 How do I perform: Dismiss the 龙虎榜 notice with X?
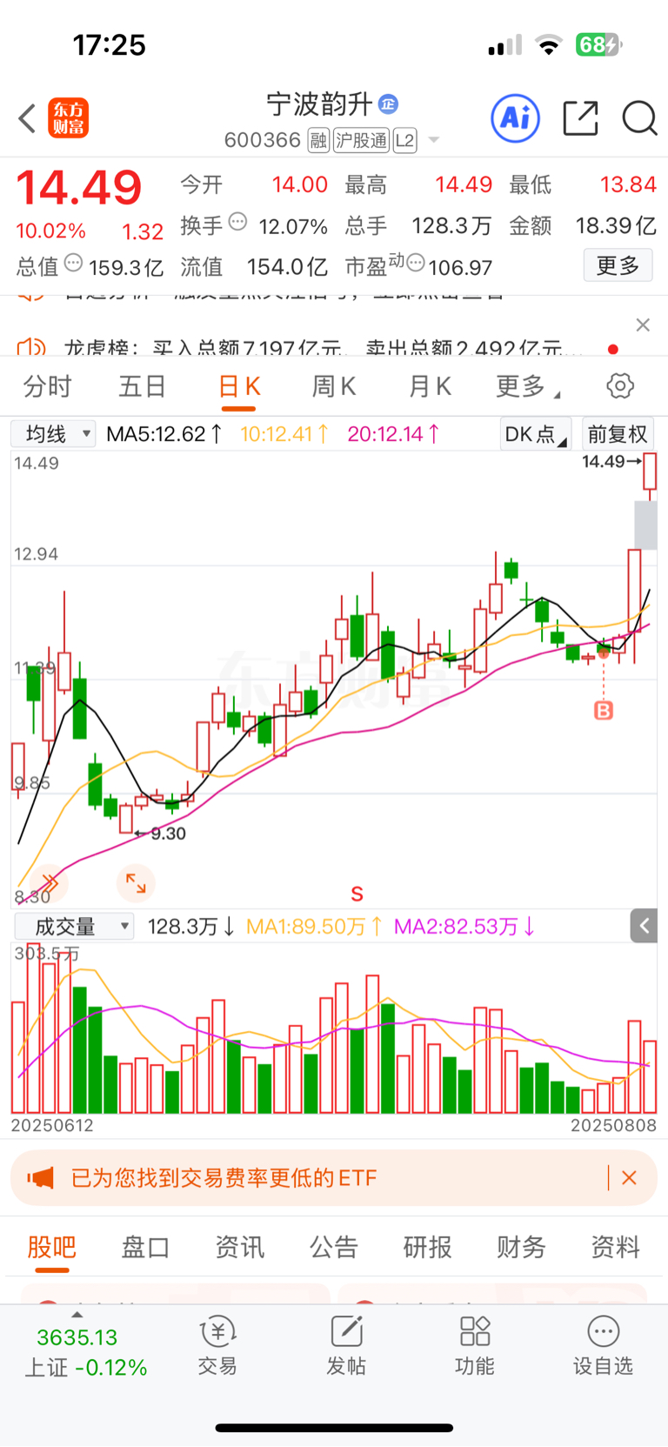coord(643,325)
